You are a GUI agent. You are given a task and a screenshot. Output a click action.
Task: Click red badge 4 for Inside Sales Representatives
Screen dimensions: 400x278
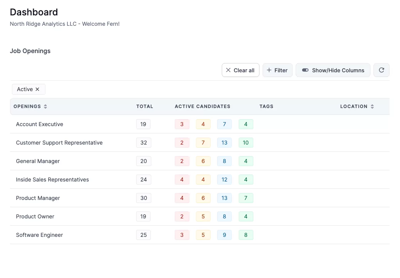(x=182, y=180)
